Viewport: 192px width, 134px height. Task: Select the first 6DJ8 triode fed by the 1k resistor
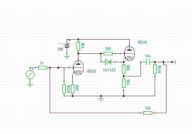[x=78, y=68]
